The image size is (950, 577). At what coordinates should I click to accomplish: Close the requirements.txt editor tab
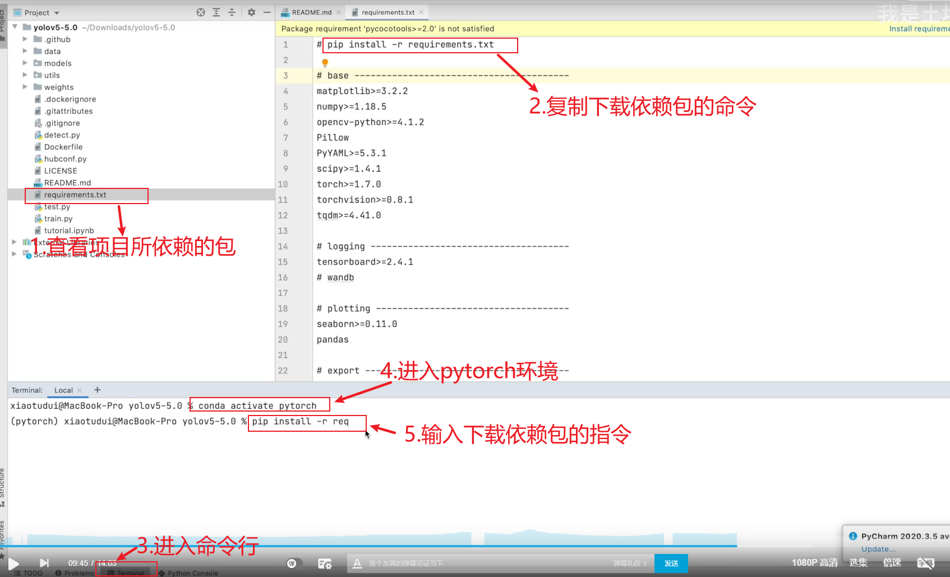pos(421,12)
